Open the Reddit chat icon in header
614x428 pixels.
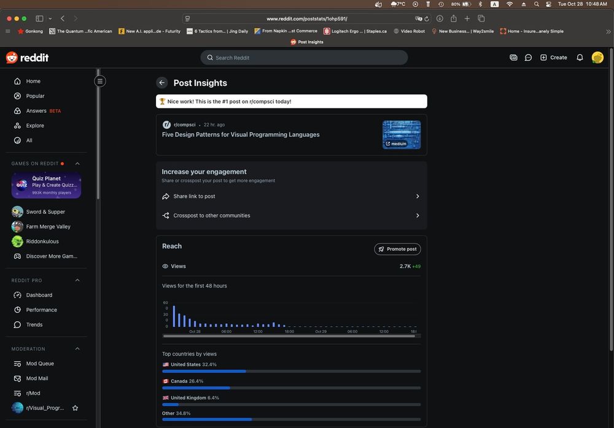point(528,58)
